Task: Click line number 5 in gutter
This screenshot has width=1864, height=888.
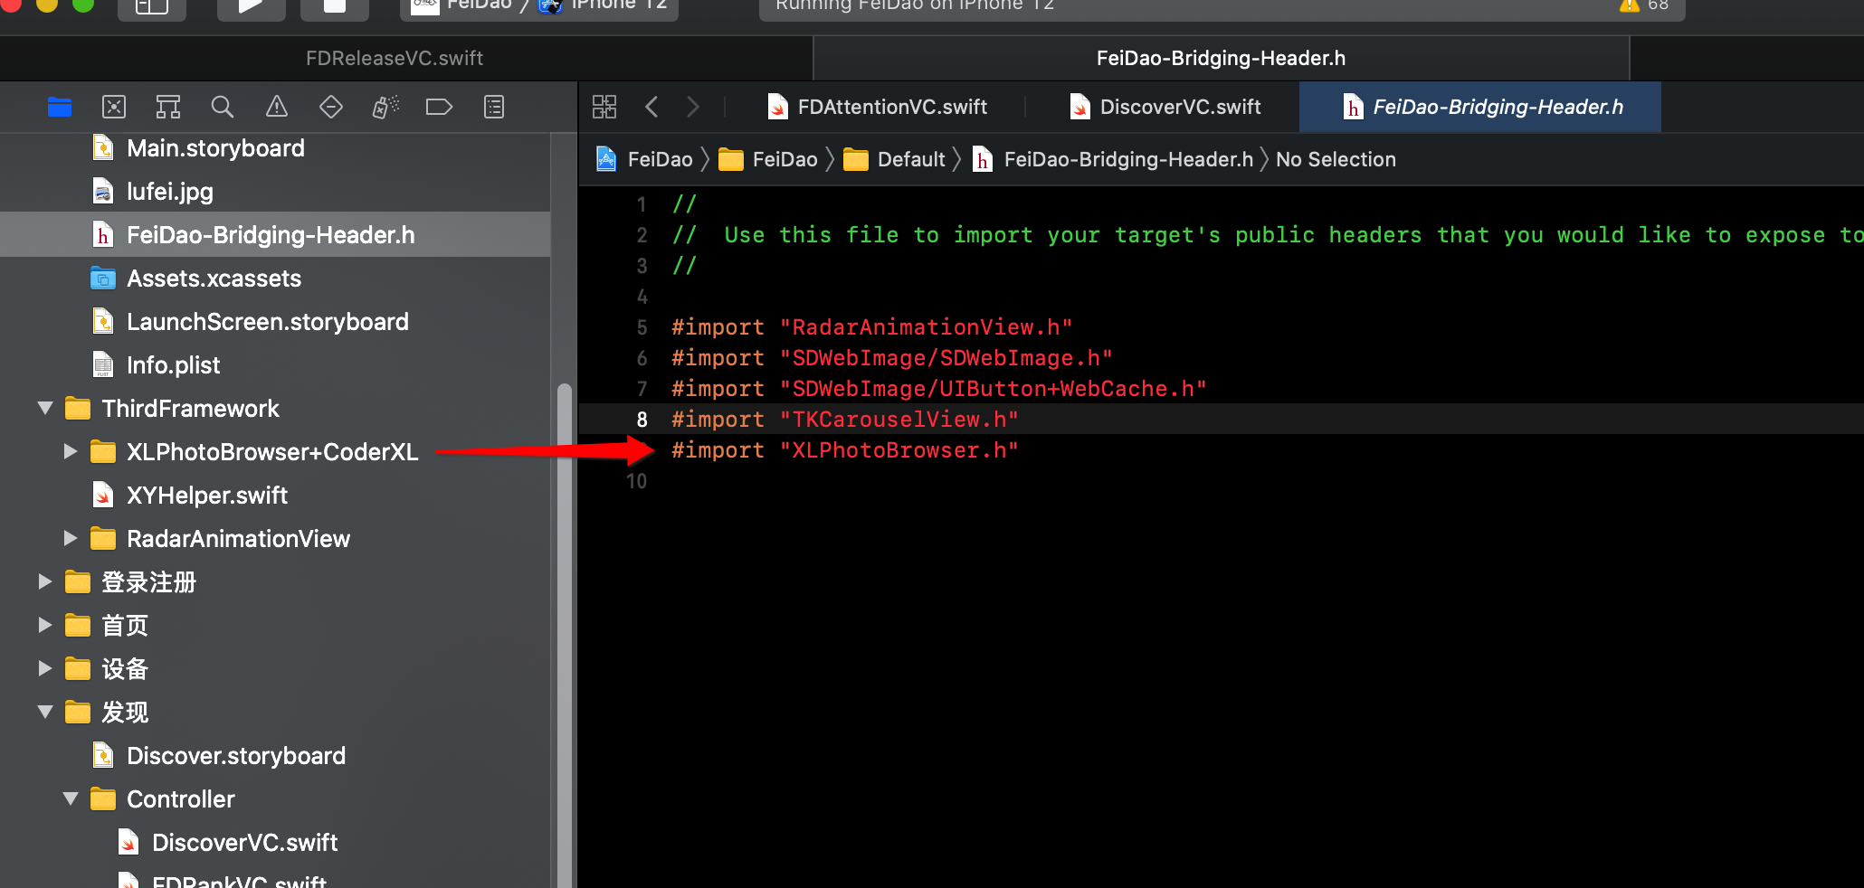Action: pos(642,327)
